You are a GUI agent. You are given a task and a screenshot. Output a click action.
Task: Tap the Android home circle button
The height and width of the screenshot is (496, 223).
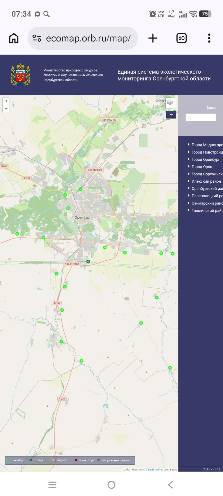(x=111, y=485)
